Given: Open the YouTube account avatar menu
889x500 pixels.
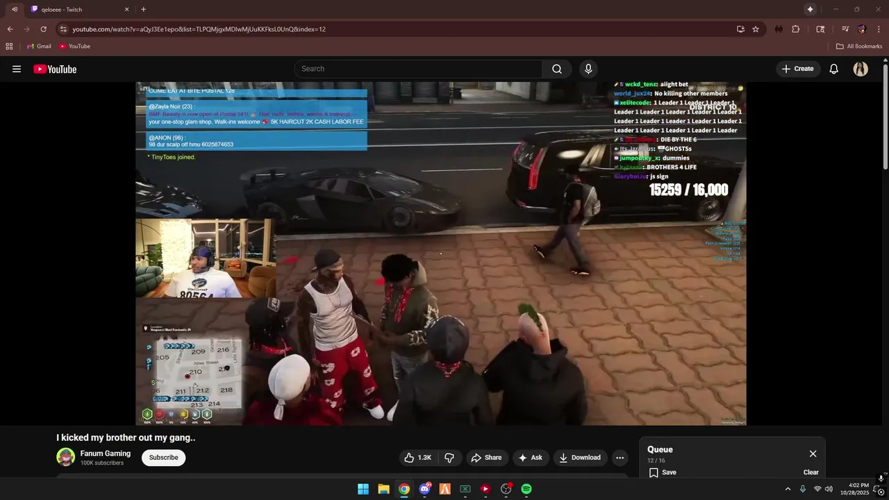Looking at the screenshot, I should tap(861, 69).
